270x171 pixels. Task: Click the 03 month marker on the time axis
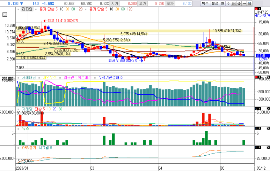[92, 168]
